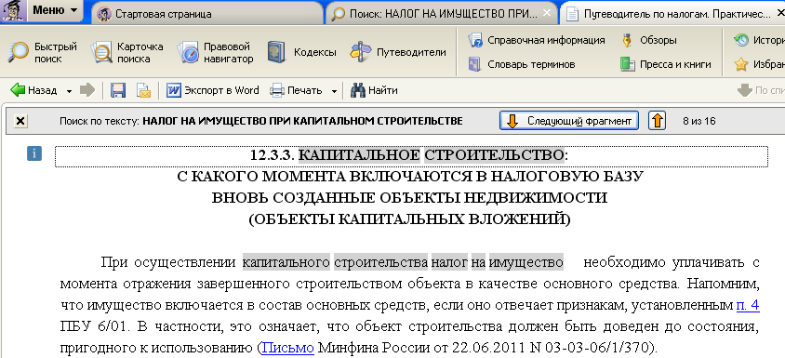The height and width of the screenshot is (358, 785).
Task: Go back with the Назад button
Action: (33, 90)
